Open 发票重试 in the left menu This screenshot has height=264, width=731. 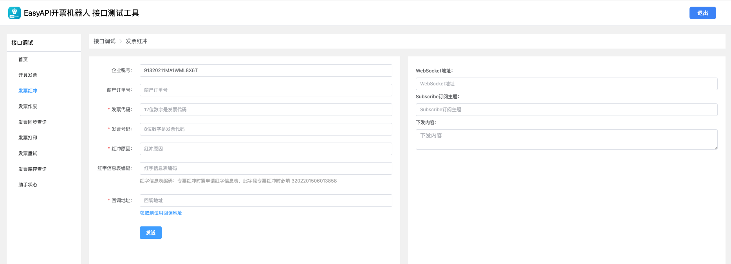[28, 154]
